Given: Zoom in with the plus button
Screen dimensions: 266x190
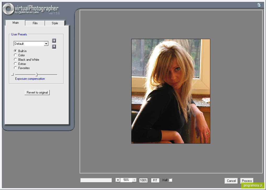Looking at the screenshot, I should (118, 180).
